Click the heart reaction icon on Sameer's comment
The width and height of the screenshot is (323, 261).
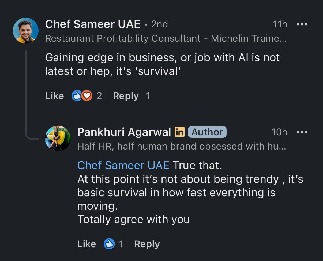click(87, 96)
